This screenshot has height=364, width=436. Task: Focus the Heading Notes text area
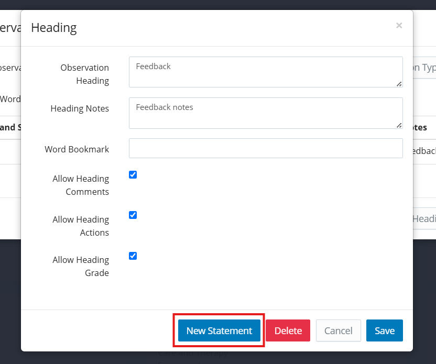point(265,113)
